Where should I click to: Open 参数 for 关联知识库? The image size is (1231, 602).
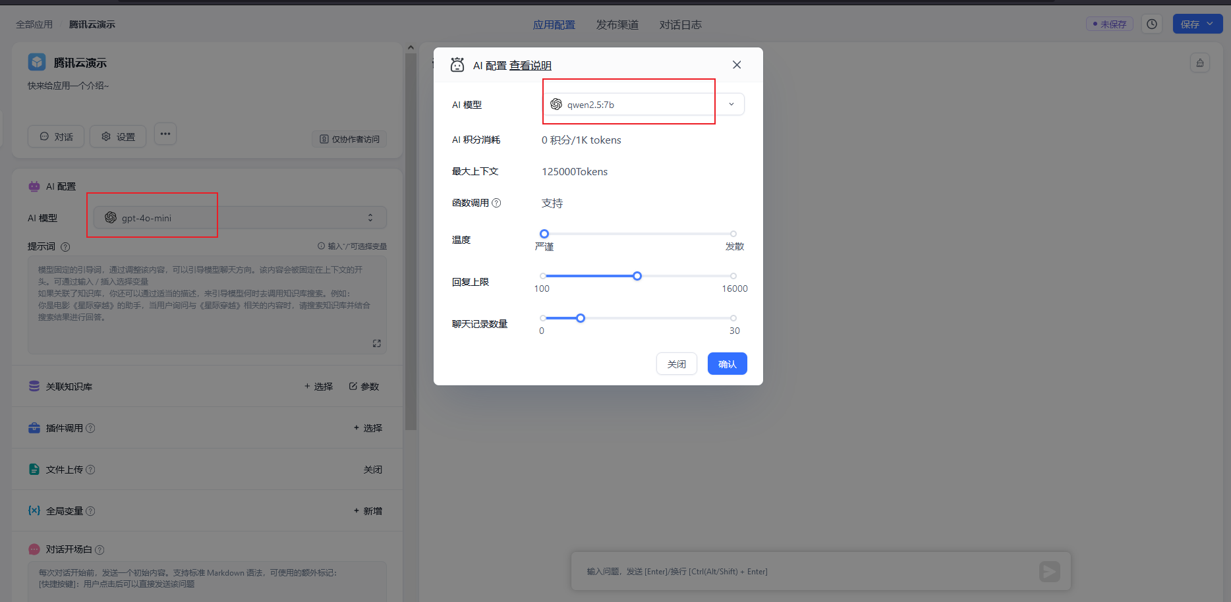click(364, 387)
